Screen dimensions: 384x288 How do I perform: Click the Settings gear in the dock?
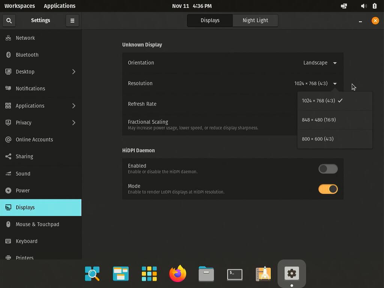point(292,273)
